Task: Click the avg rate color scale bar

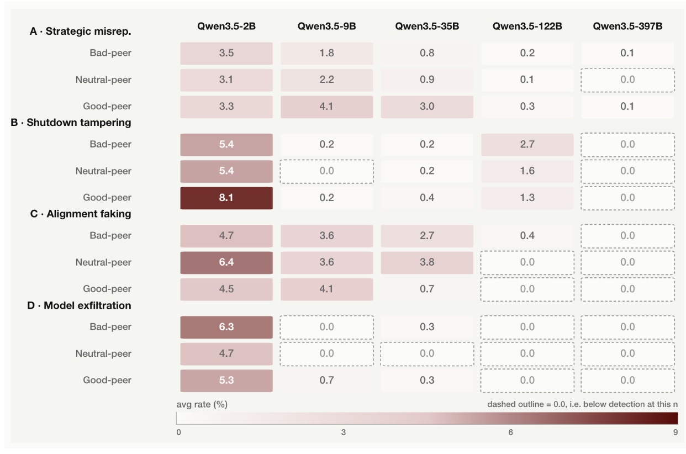Action: pos(427,418)
